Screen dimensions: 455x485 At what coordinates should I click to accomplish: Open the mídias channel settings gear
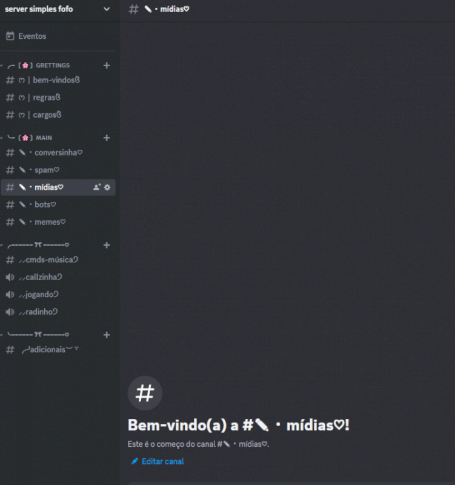[107, 187]
